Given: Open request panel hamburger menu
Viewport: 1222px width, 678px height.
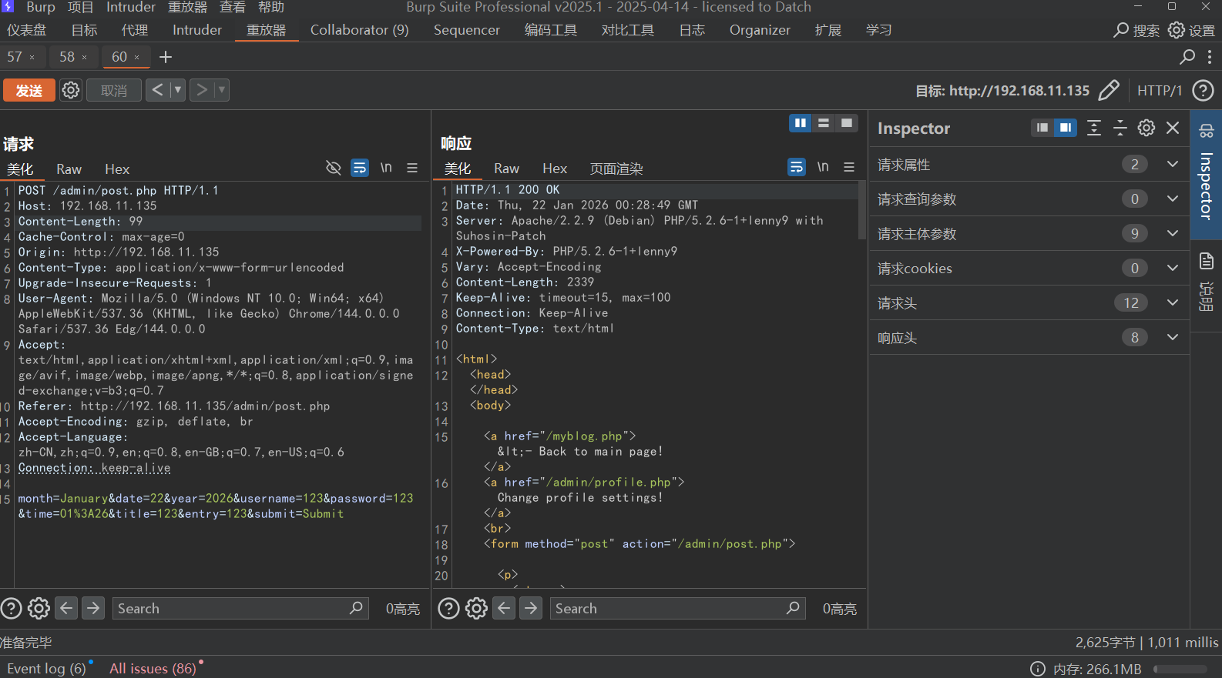Looking at the screenshot, I should tap(412, 168).
